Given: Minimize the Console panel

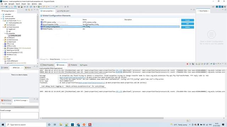Looking at the screenshot, I should point(223,64).
